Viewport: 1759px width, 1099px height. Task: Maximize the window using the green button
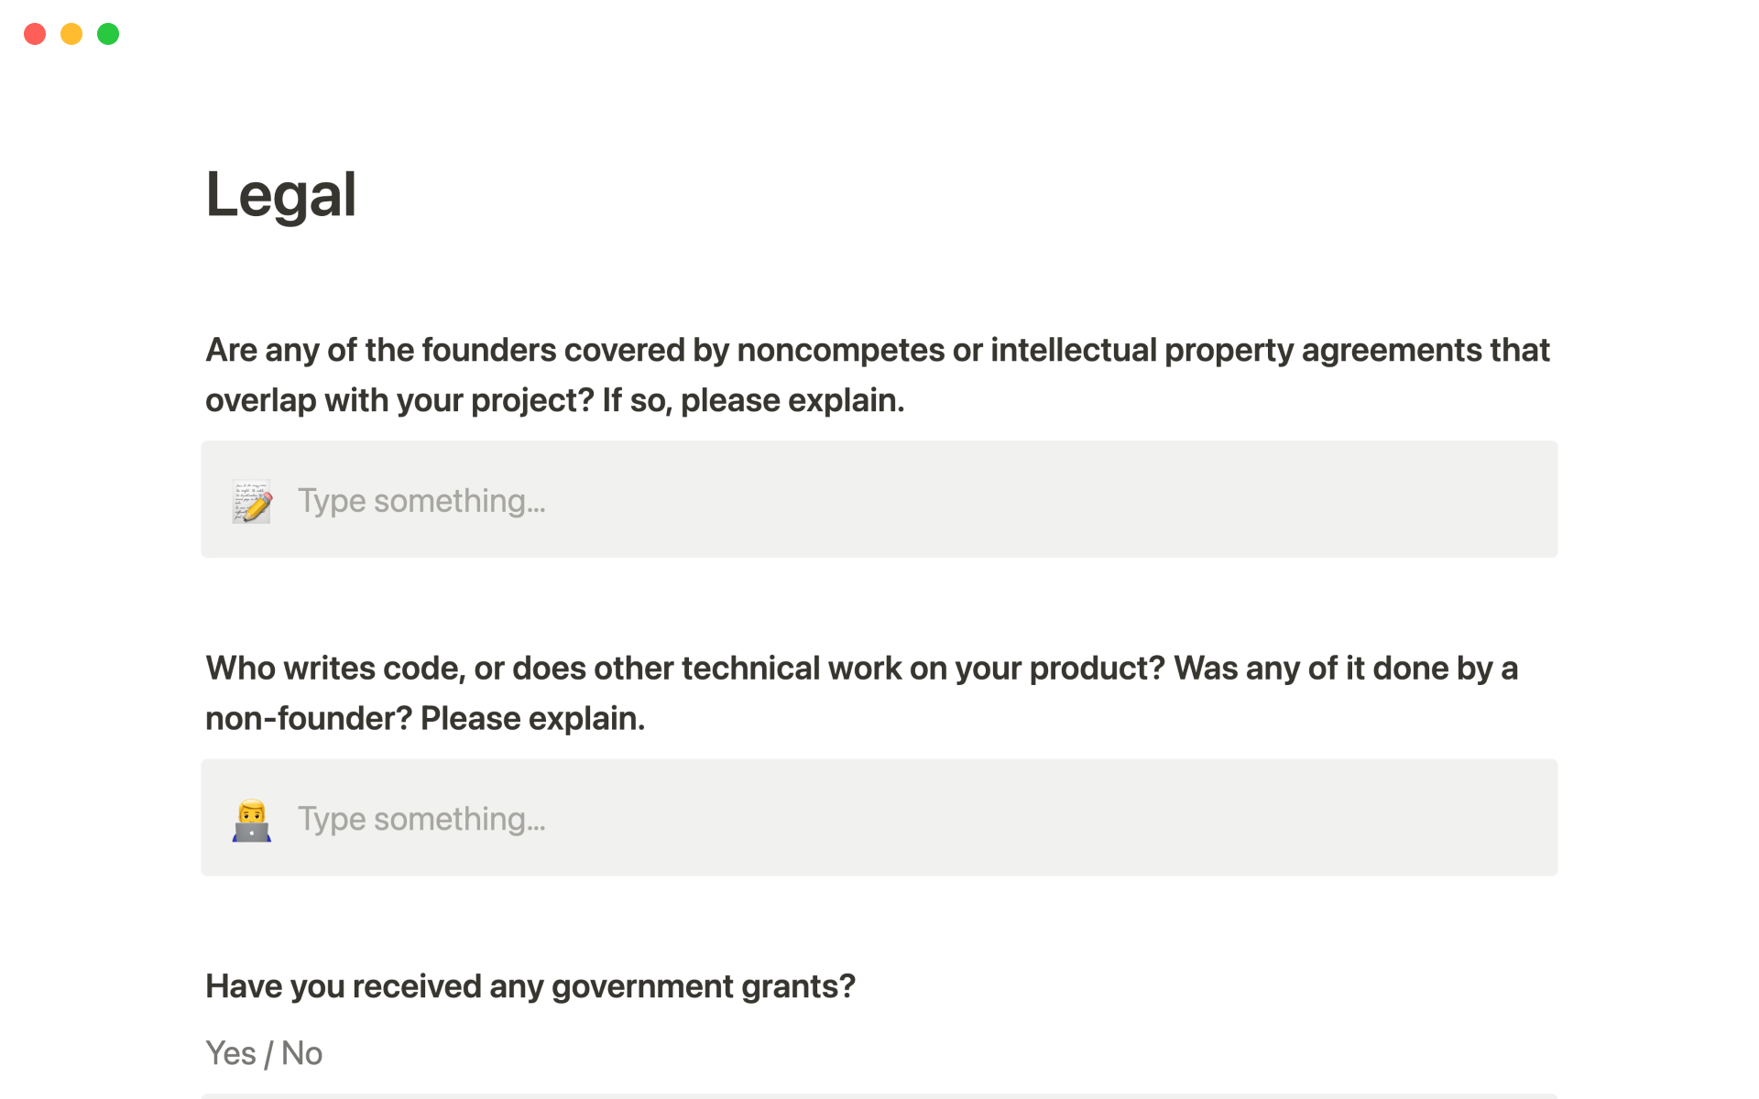click(108, 34)
